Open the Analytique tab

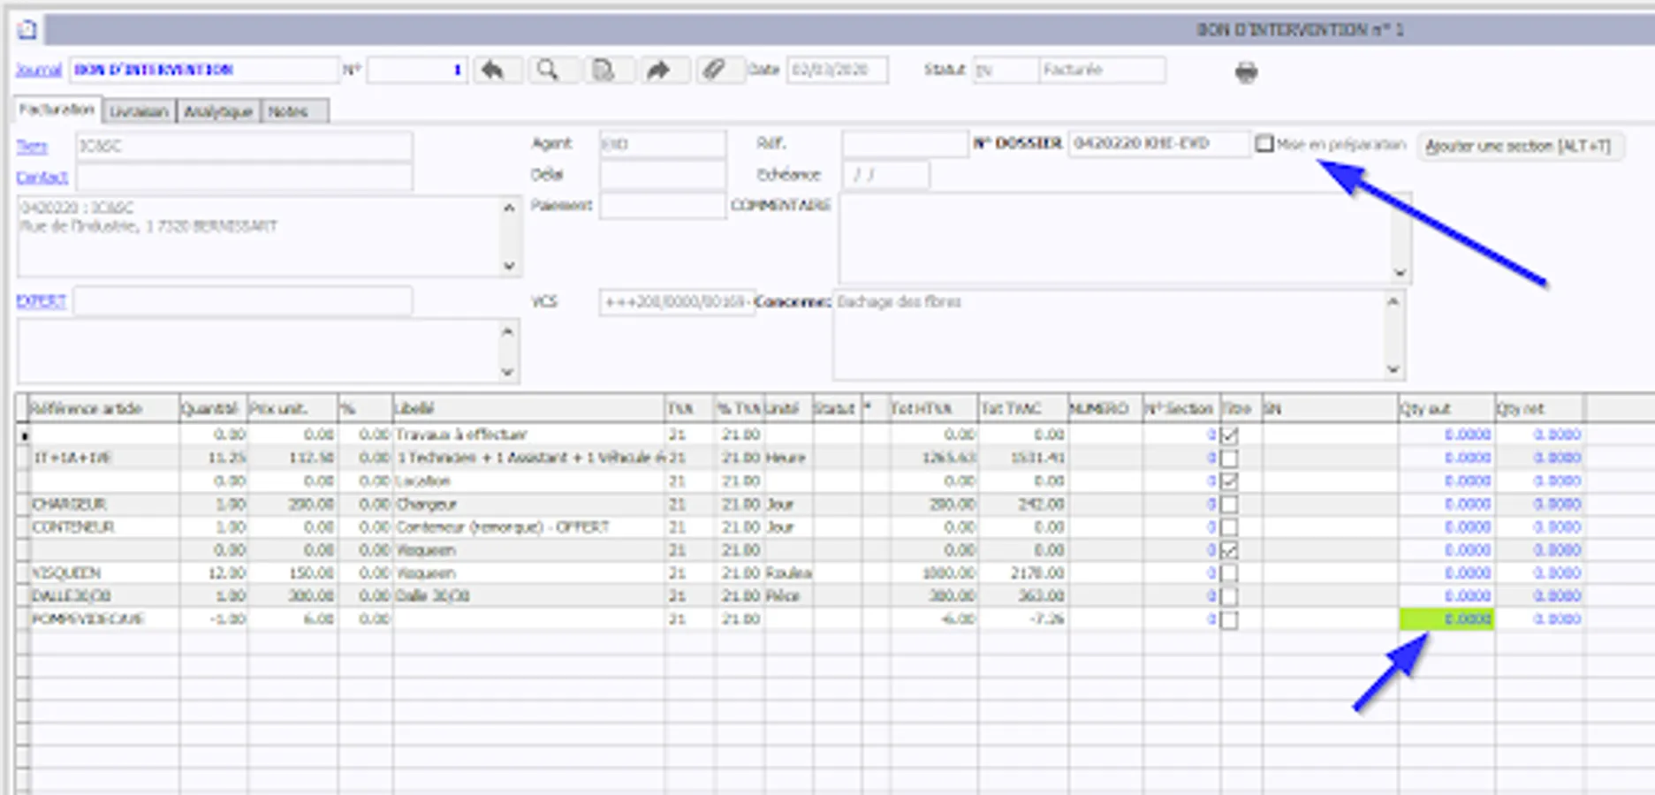point(218,111)
